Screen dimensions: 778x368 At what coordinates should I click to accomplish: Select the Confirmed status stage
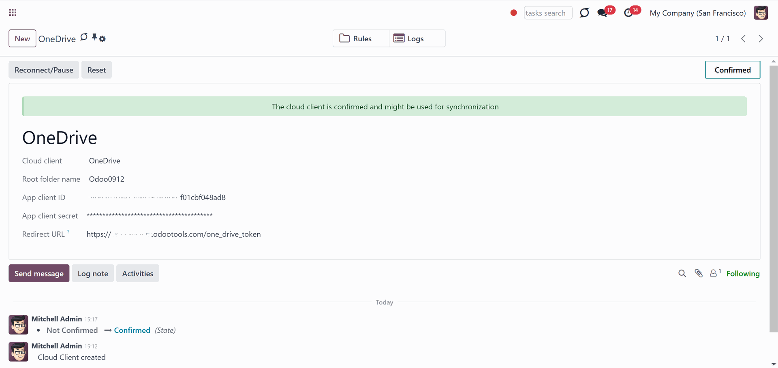[x=733, y=70]
